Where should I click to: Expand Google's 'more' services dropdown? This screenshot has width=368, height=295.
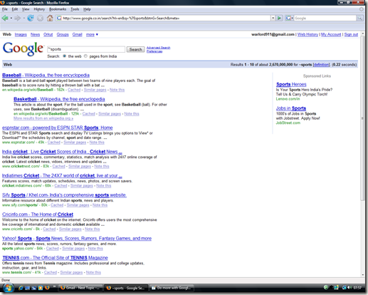(x=92, y=35)
